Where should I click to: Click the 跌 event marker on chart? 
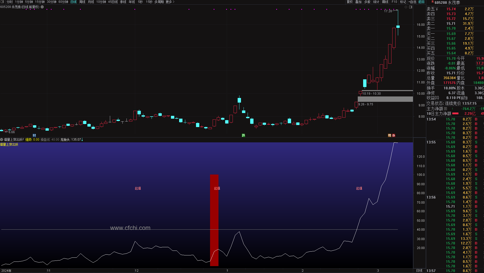pyautogui.click(x=244, y=135)
